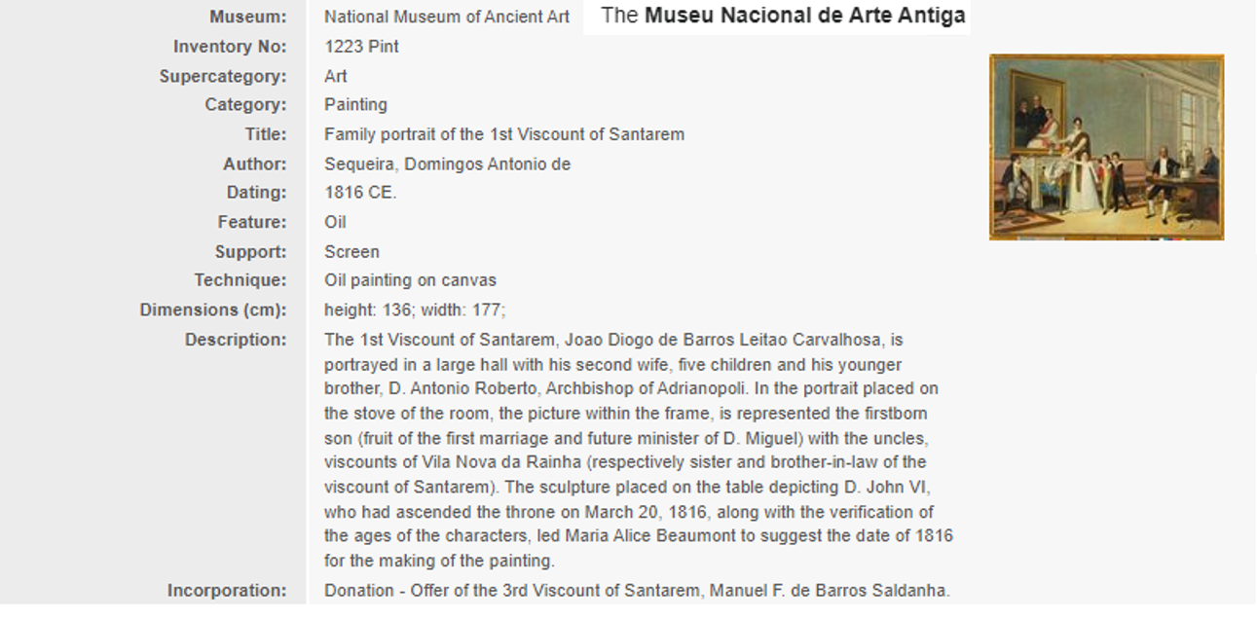
Task: Click the Support value Screen
Action: pos(351,252)
